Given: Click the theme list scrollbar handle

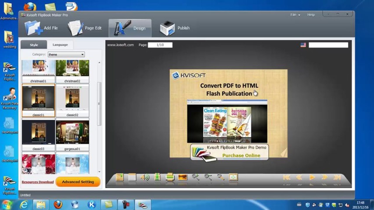Looking at the screenshot, I should pyautogui.click(x=99, y=104).
